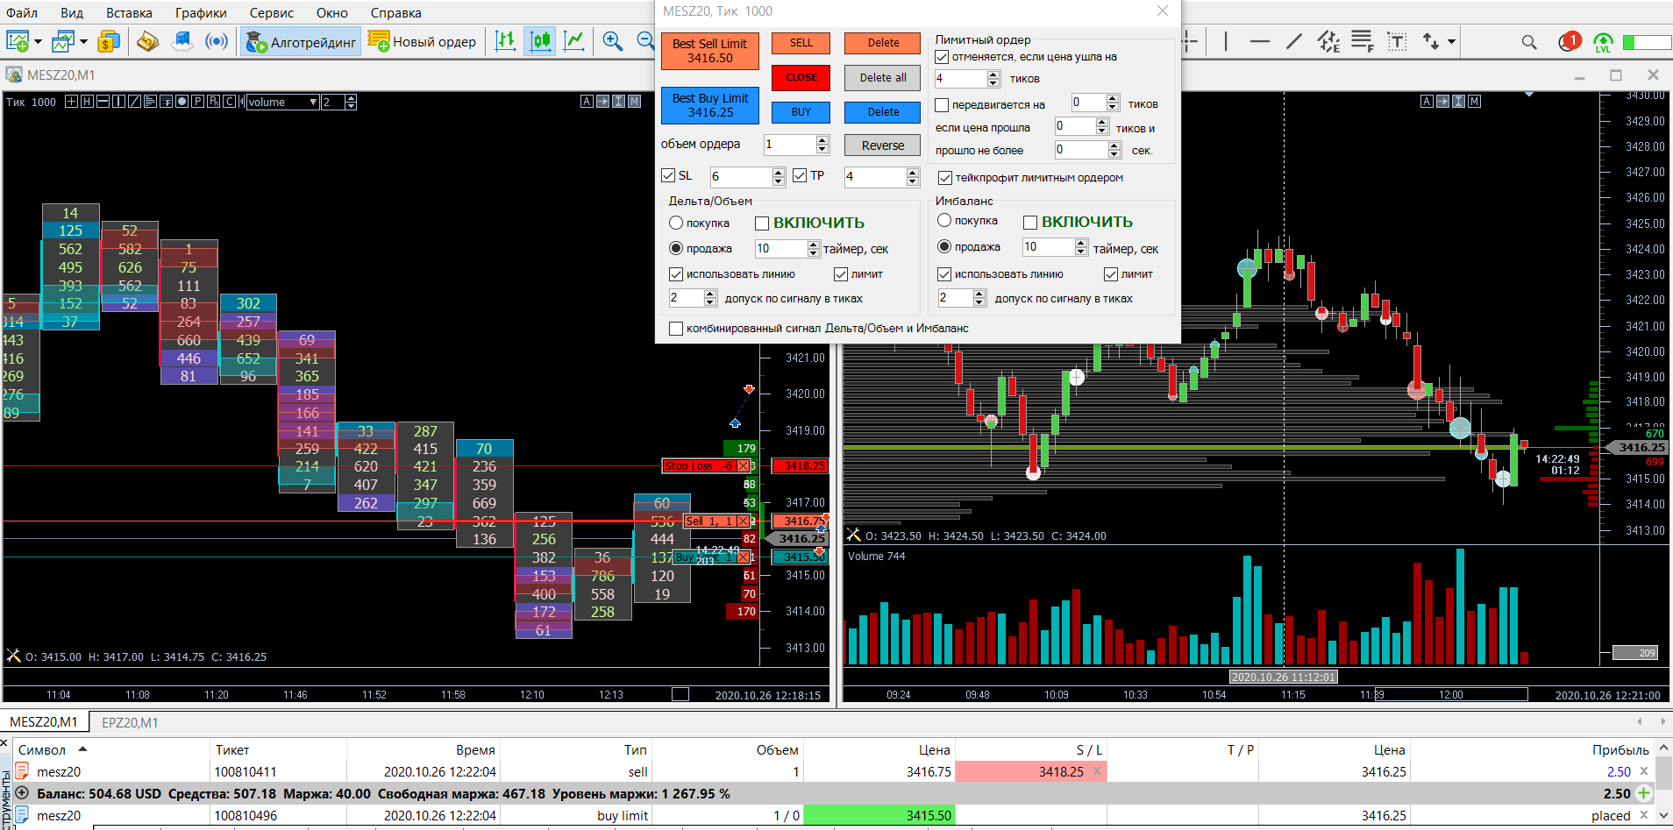Click the Новый ордер toolbar button
Viewport: 1673px width, 830px height.
[422, 41]
